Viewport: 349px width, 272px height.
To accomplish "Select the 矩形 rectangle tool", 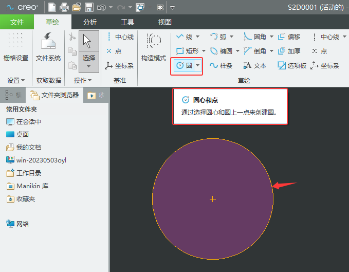I will point(187,51).
